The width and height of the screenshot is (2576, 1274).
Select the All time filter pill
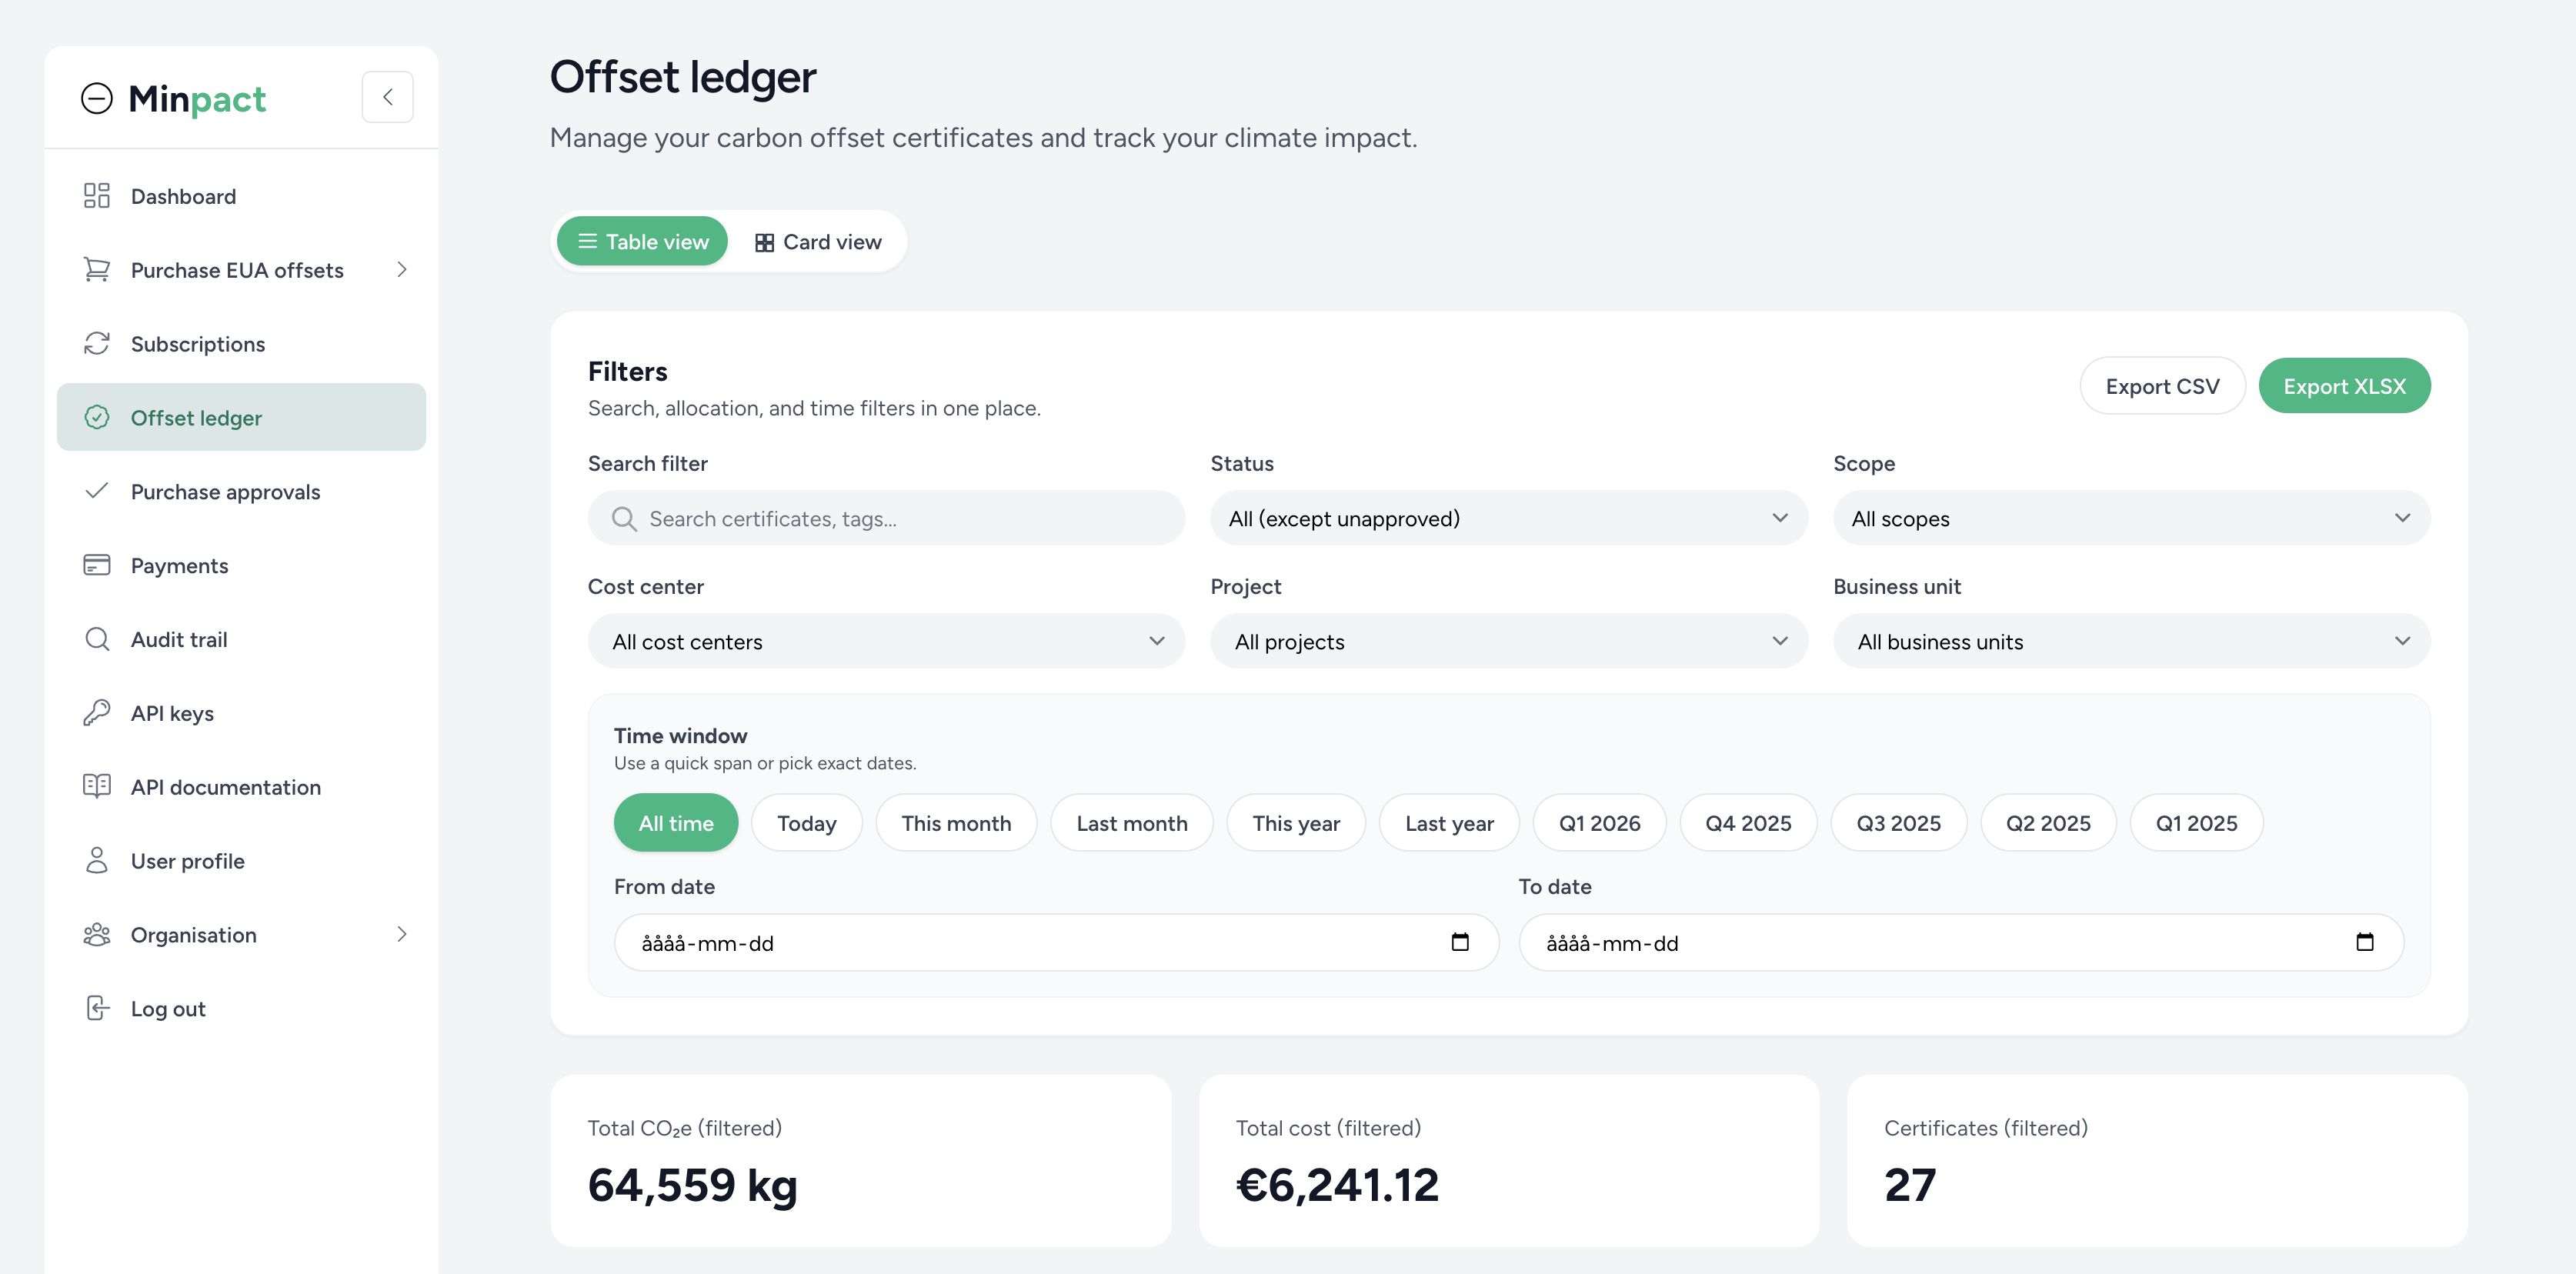[x=676, y=822]
